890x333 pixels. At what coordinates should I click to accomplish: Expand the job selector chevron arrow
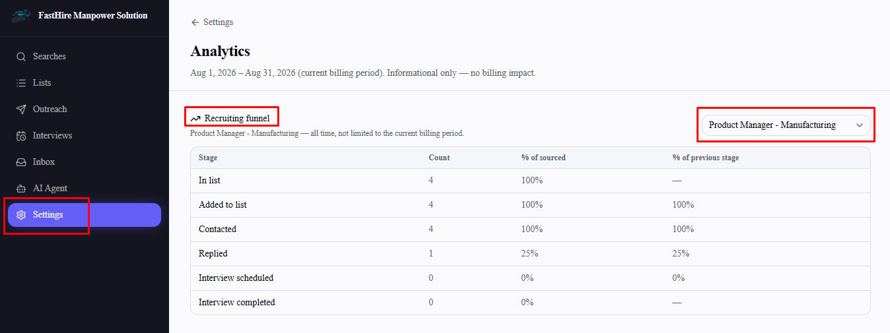coord(859,125)
